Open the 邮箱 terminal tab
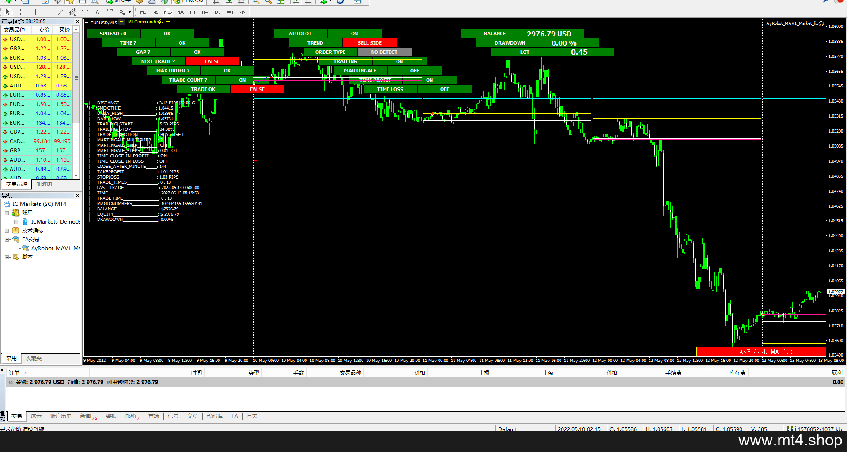Image resolution: width=847 pixels, height=452 pixels. (132, 416)
